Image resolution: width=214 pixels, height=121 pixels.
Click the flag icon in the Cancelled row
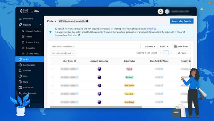pos(99,94)
